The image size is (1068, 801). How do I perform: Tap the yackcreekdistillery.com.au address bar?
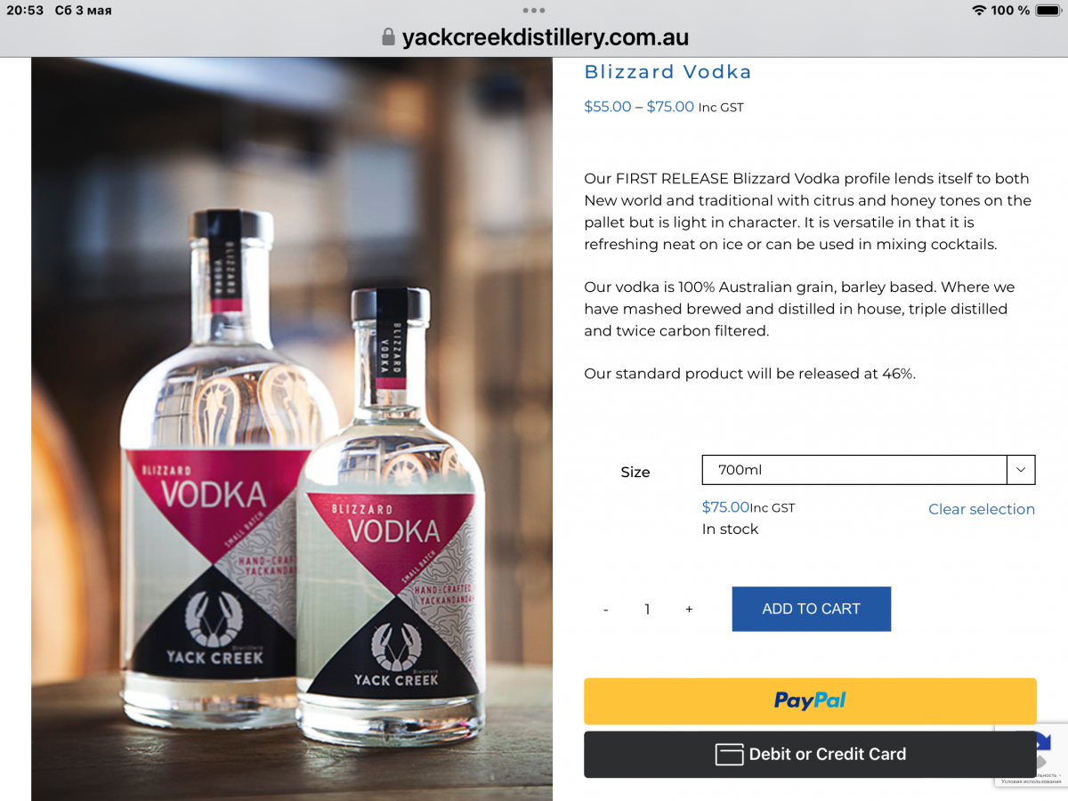[x=534, y=37]
